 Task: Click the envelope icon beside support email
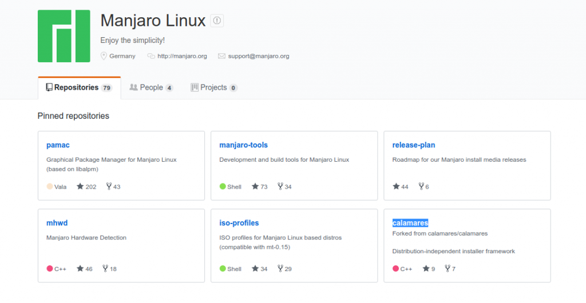click(x=221, y=56)
